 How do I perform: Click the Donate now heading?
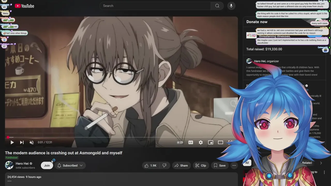click(x=257, y=22)
